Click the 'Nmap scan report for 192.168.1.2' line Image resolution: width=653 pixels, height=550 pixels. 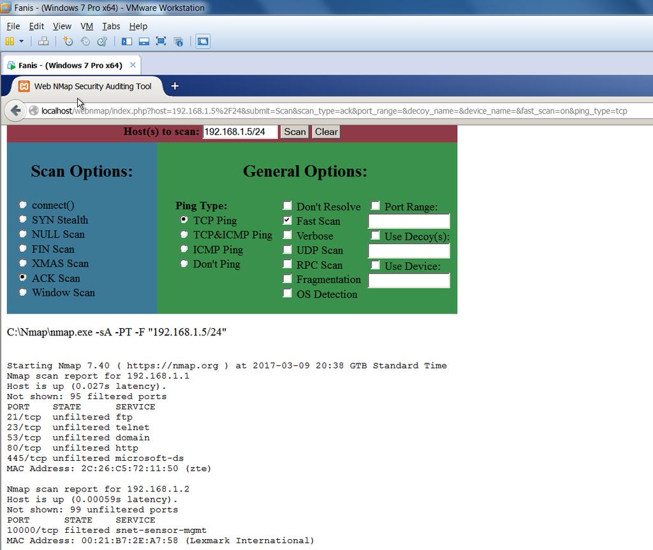click(98, 489)
